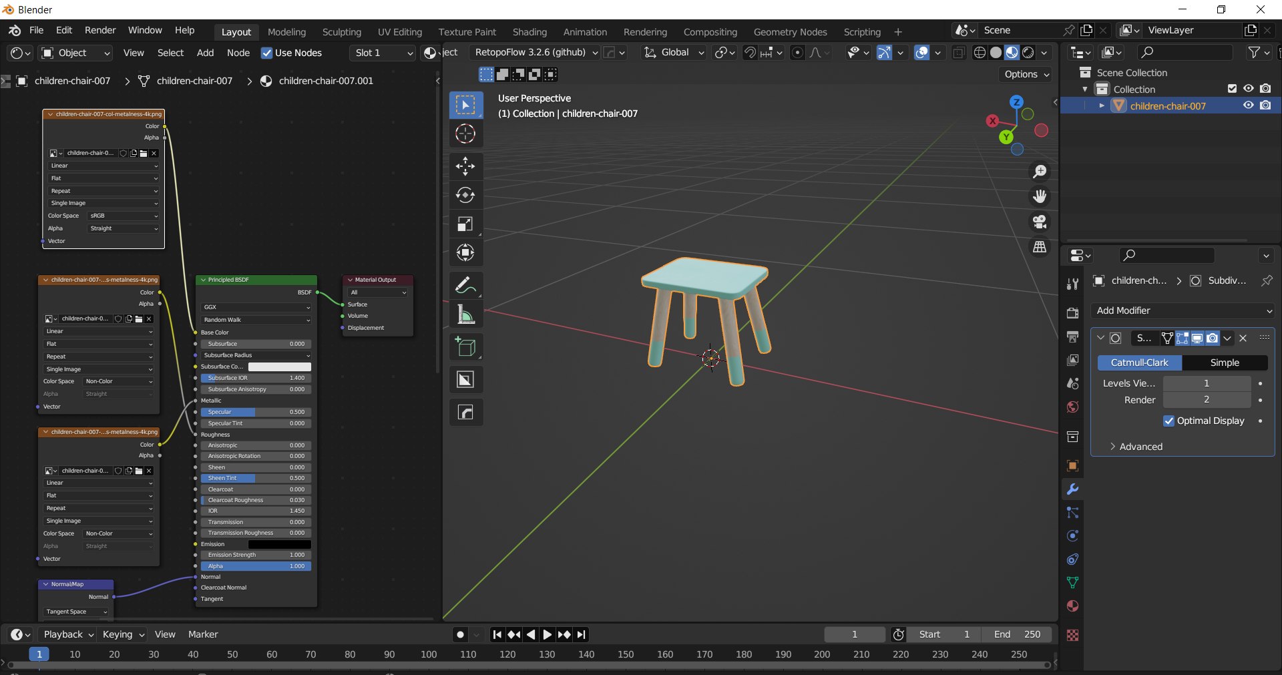Click the Alpha slider in Principled BSDF
The height and width of the screenshot is (675, 1282).
[x=256, y=566]
